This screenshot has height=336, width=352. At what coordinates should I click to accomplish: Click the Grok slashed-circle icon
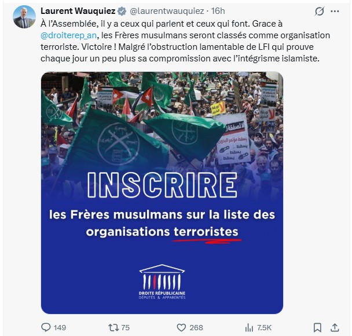319,11
